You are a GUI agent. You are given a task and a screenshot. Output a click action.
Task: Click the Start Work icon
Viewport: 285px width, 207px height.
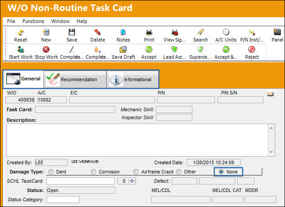20,49
